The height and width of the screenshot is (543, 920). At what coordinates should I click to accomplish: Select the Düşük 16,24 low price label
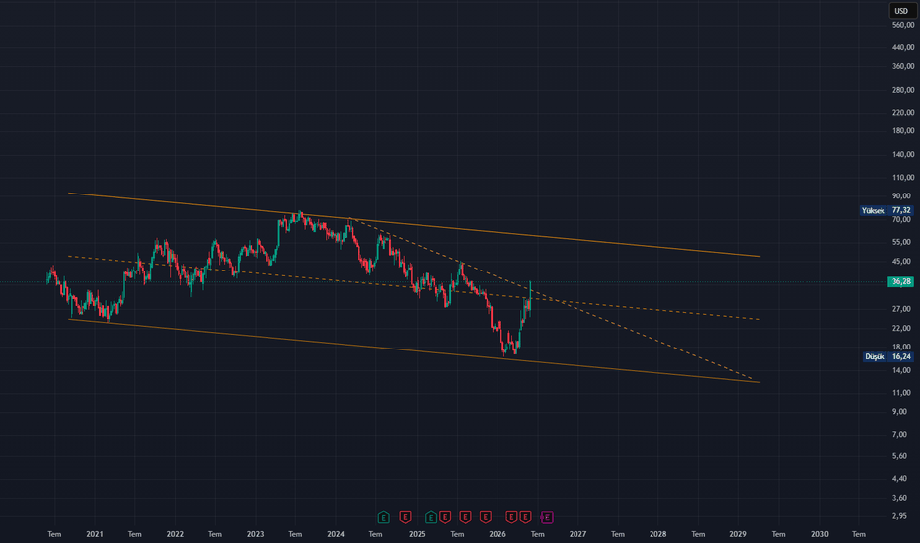click(887, 357)
